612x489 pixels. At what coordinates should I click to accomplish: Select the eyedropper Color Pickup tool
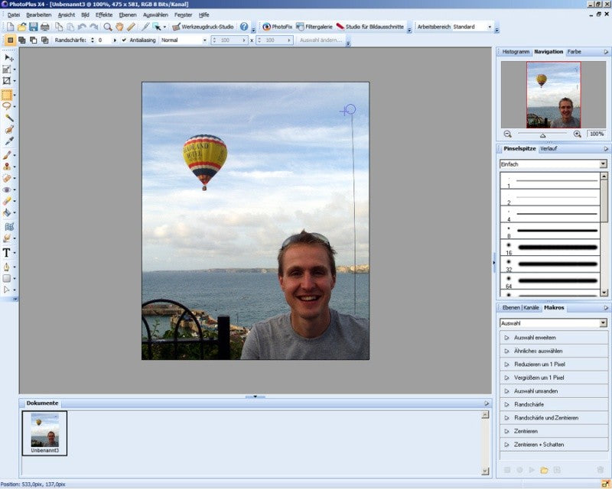9,141
